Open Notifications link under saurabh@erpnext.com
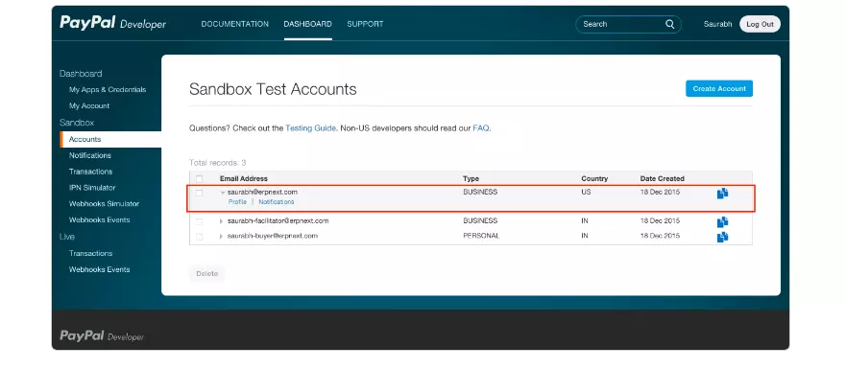 click(x=277, y=202)
